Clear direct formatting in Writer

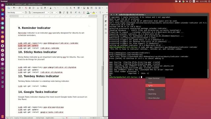(x=84, y=13)
